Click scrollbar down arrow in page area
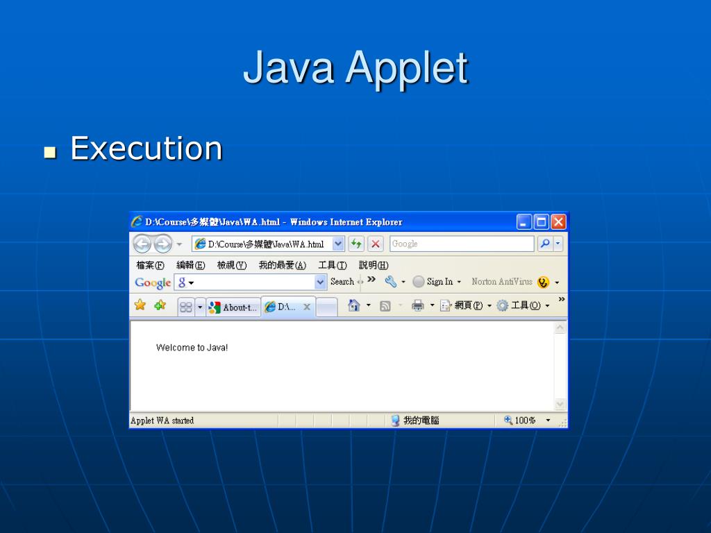711x533 pixels. click(560, 404)
